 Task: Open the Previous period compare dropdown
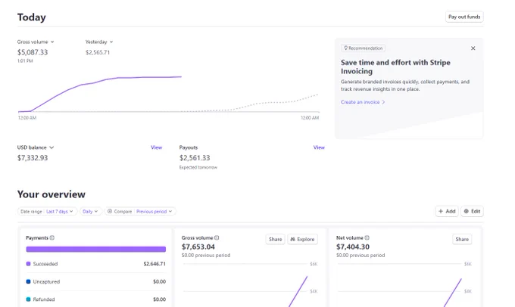154,211
